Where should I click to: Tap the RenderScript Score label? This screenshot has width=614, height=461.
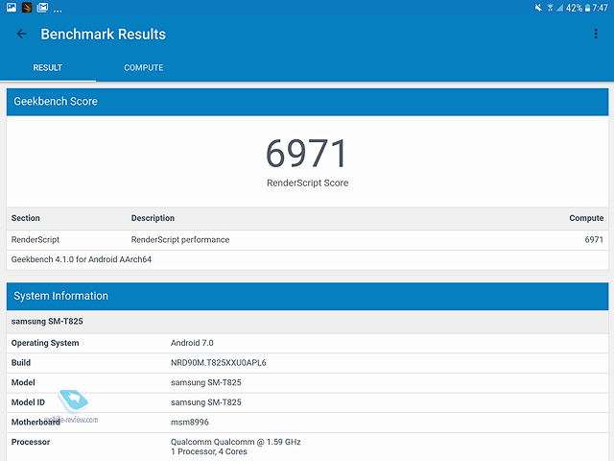click(307, 182)
